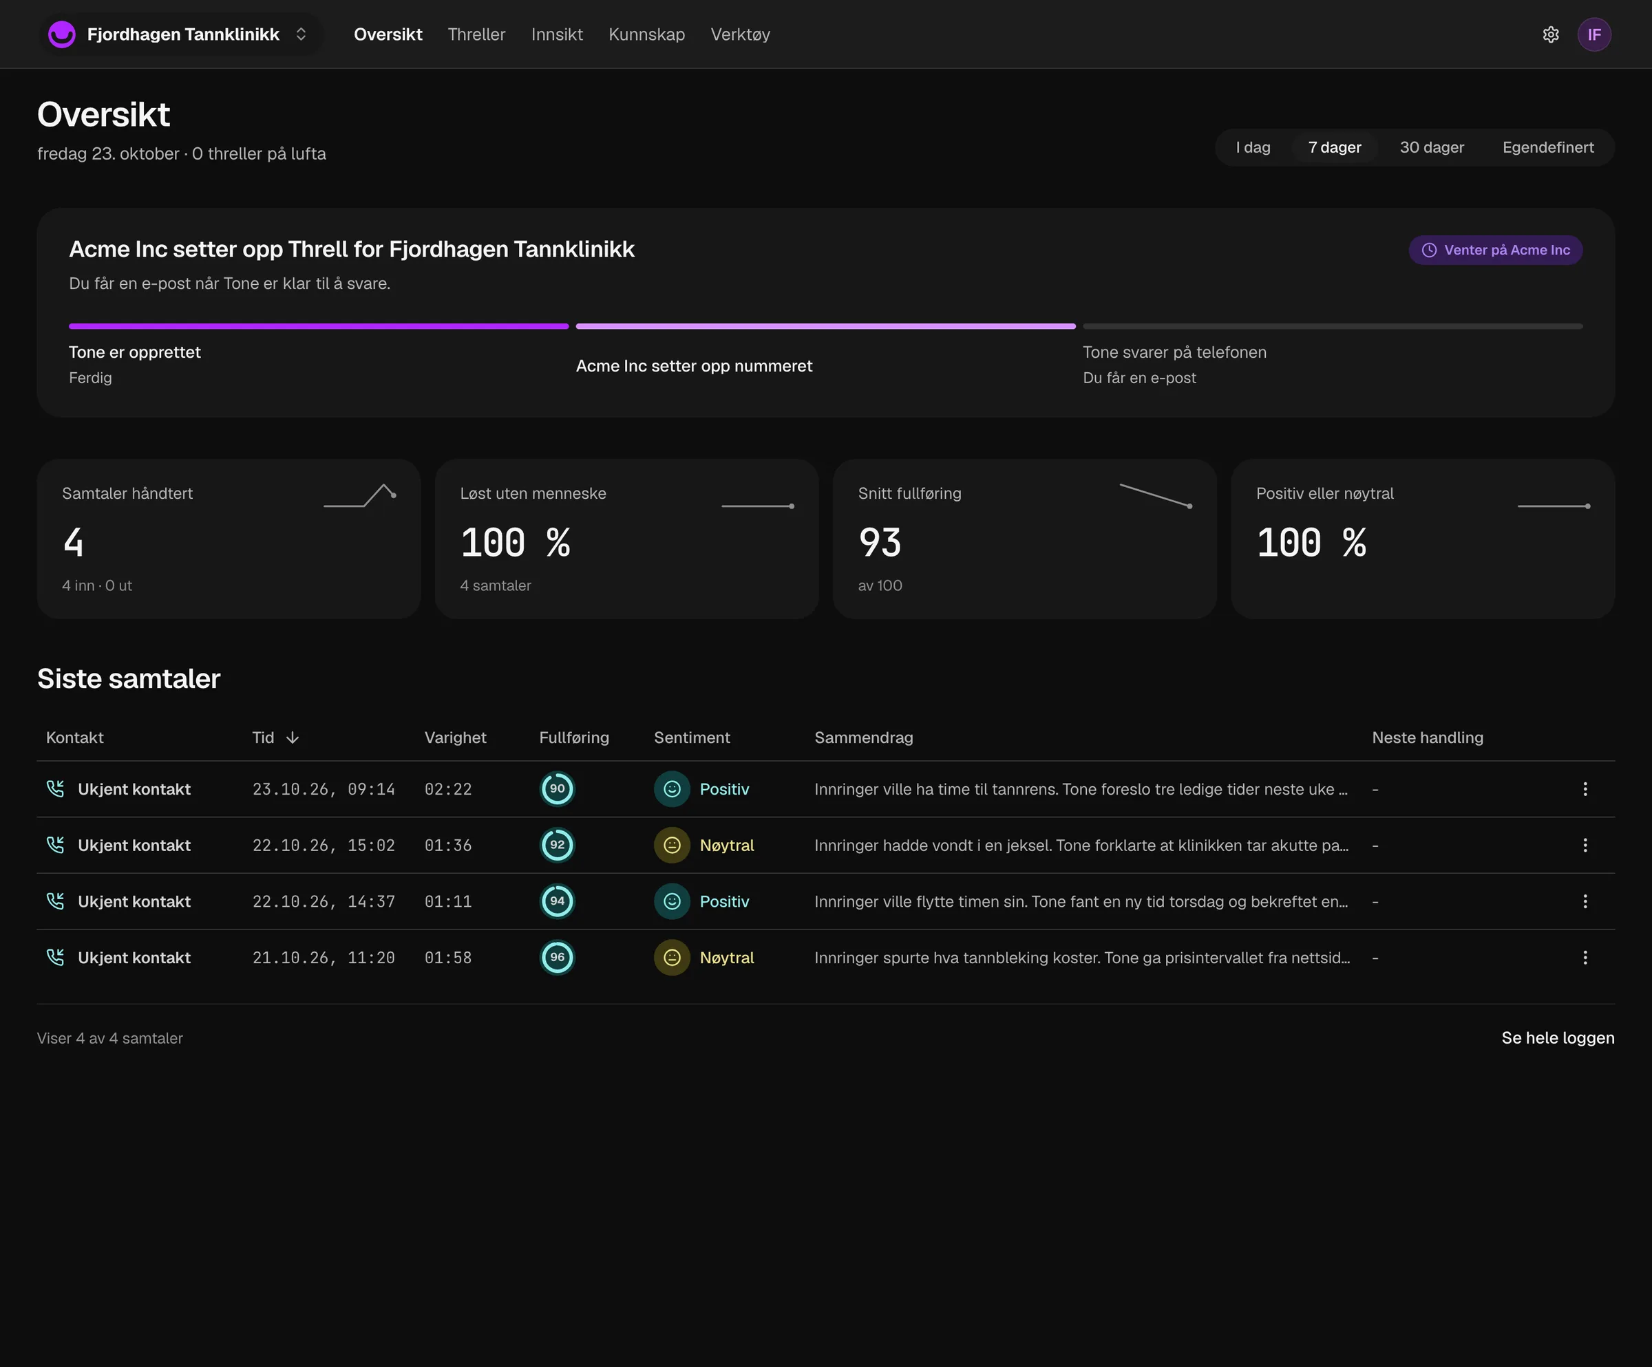Viewport: 1652px width, 1367px height.
Task: Click the smiley icon beside Positiv, 09:14 row
Action: [x=672, y=788]
